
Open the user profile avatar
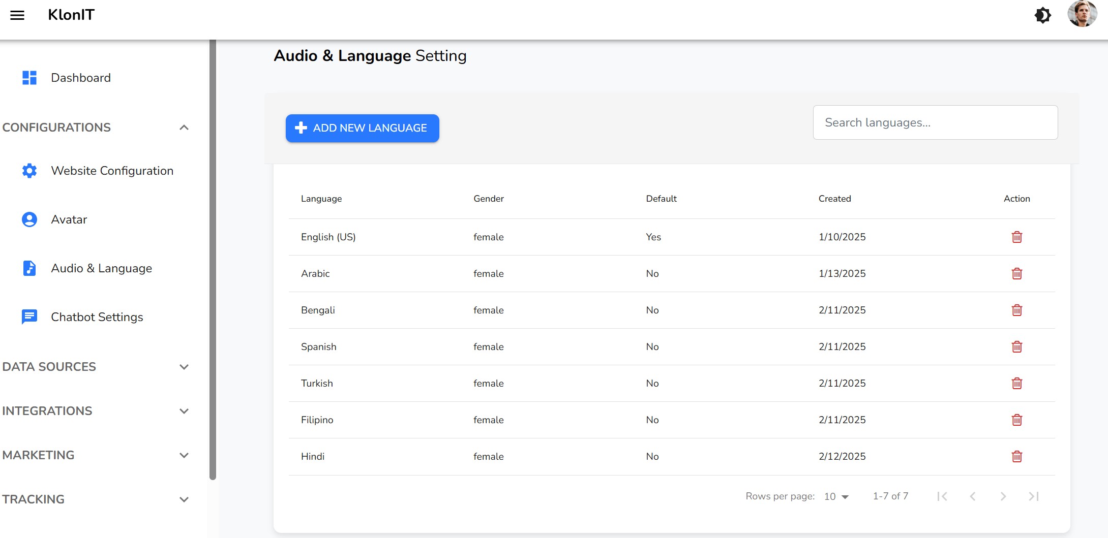(x=1082, y=14)
